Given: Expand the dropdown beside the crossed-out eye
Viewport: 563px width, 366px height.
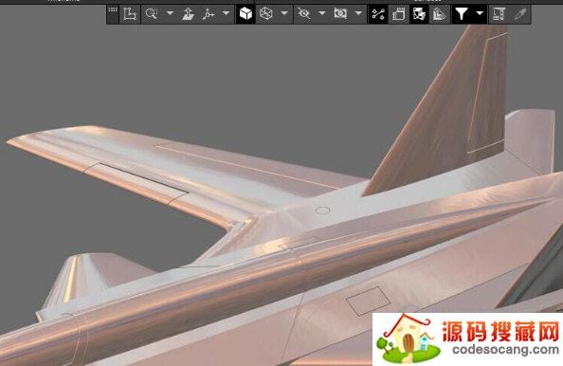Looking at the screenshot, I should point(322,13).
